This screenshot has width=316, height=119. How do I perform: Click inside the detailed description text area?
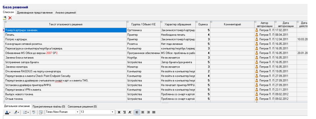pyautogui.click(x=155, y=117)
